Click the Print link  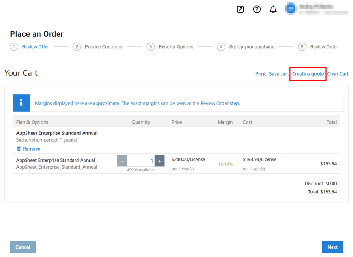[x=261, y=74]
